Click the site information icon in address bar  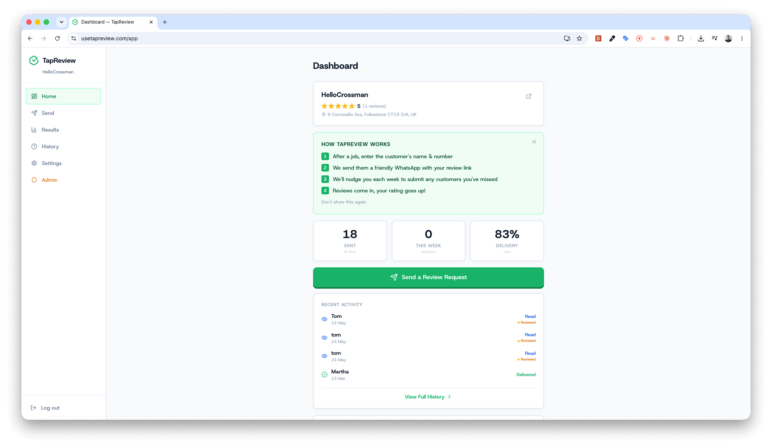pos(74,38)
